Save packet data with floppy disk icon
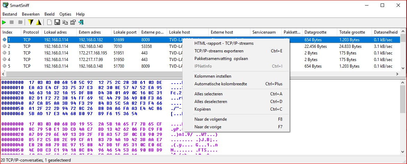Viewport: 407px width, 164px height. pos(57,23)
